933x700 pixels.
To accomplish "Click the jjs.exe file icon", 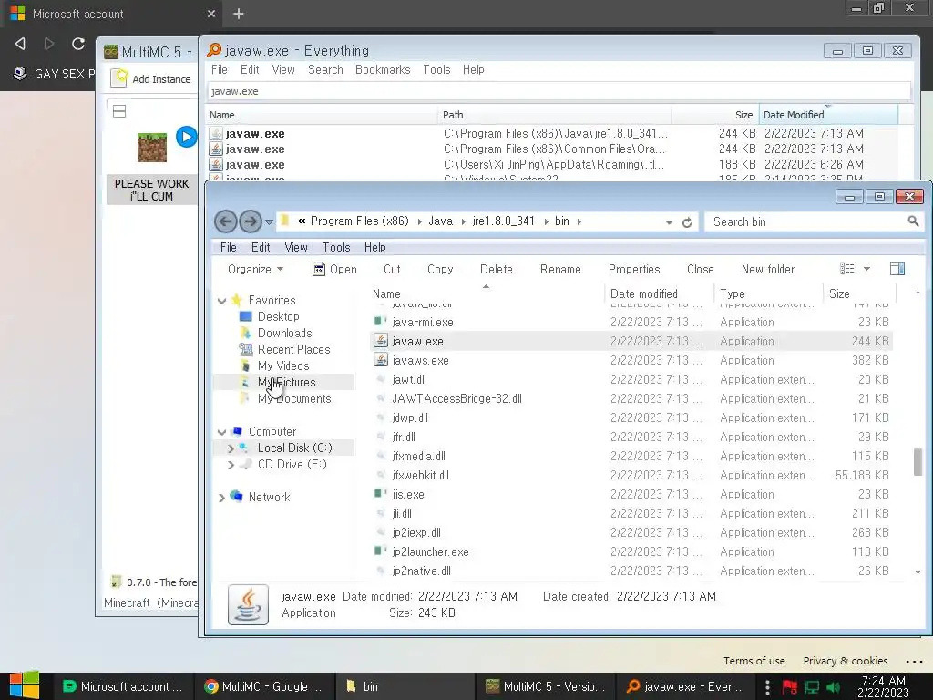I will pyautogui.click(x=380, y=494).
